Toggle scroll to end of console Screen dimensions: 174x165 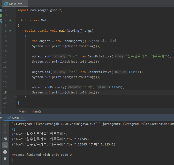5,145
